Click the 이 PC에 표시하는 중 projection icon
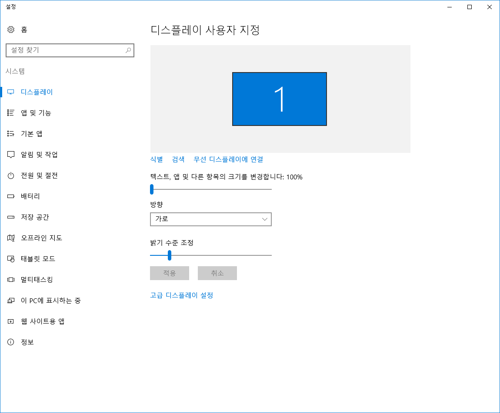 (11, 301)
